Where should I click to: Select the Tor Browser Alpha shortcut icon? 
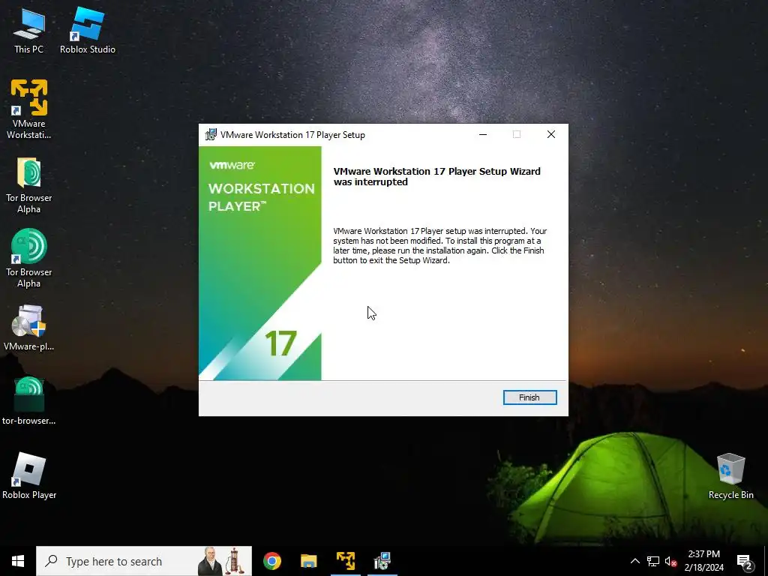(29, 258)
